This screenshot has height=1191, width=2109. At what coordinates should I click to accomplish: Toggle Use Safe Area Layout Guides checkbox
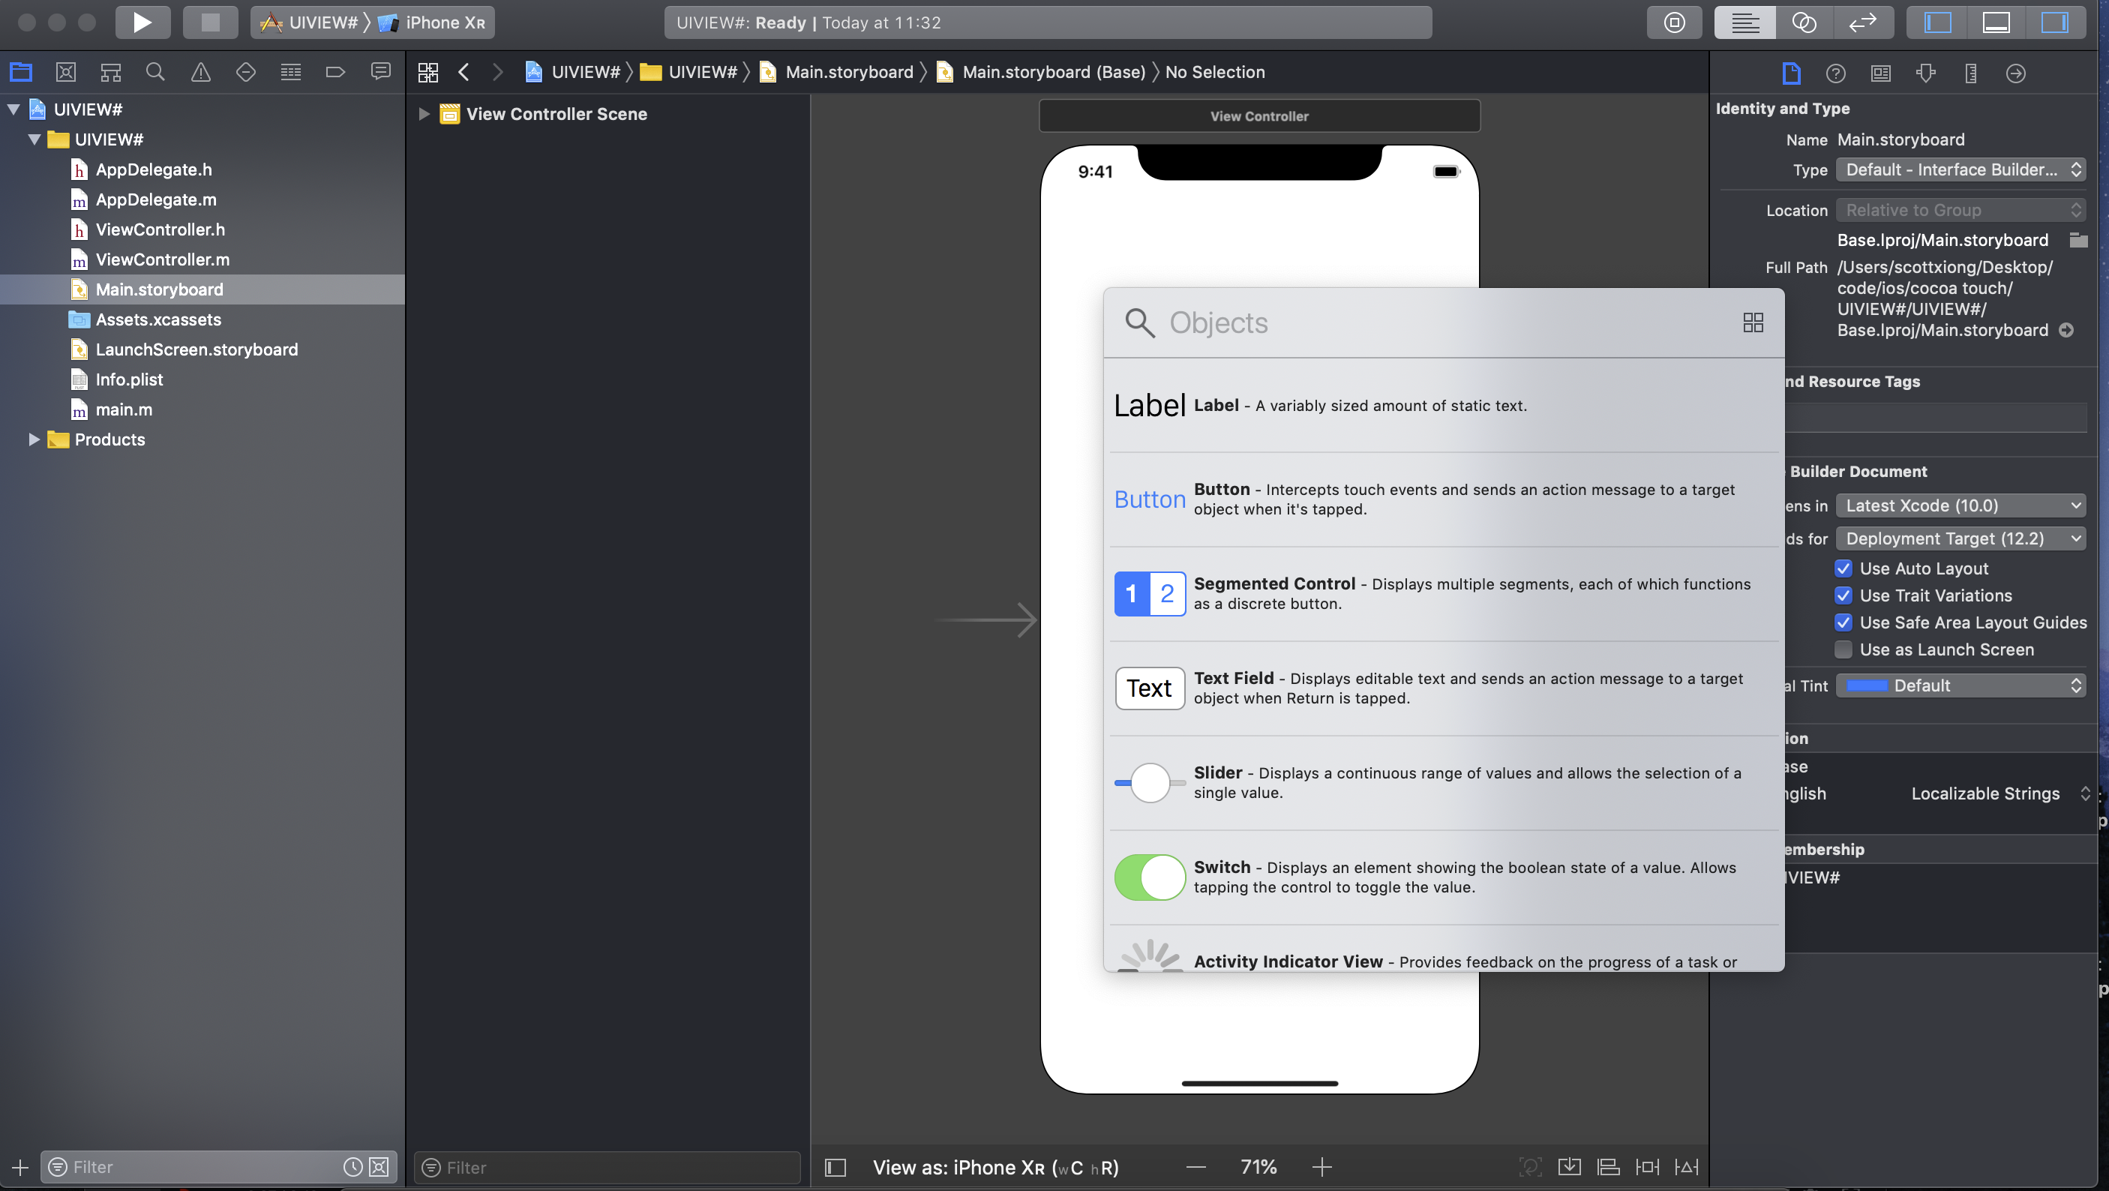[x=1843, y=622]
